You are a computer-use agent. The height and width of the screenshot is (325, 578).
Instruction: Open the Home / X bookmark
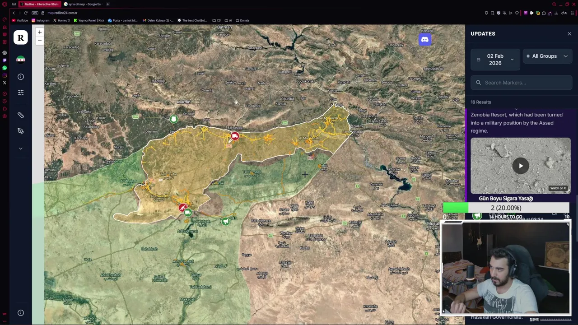(x=62, y=20)
